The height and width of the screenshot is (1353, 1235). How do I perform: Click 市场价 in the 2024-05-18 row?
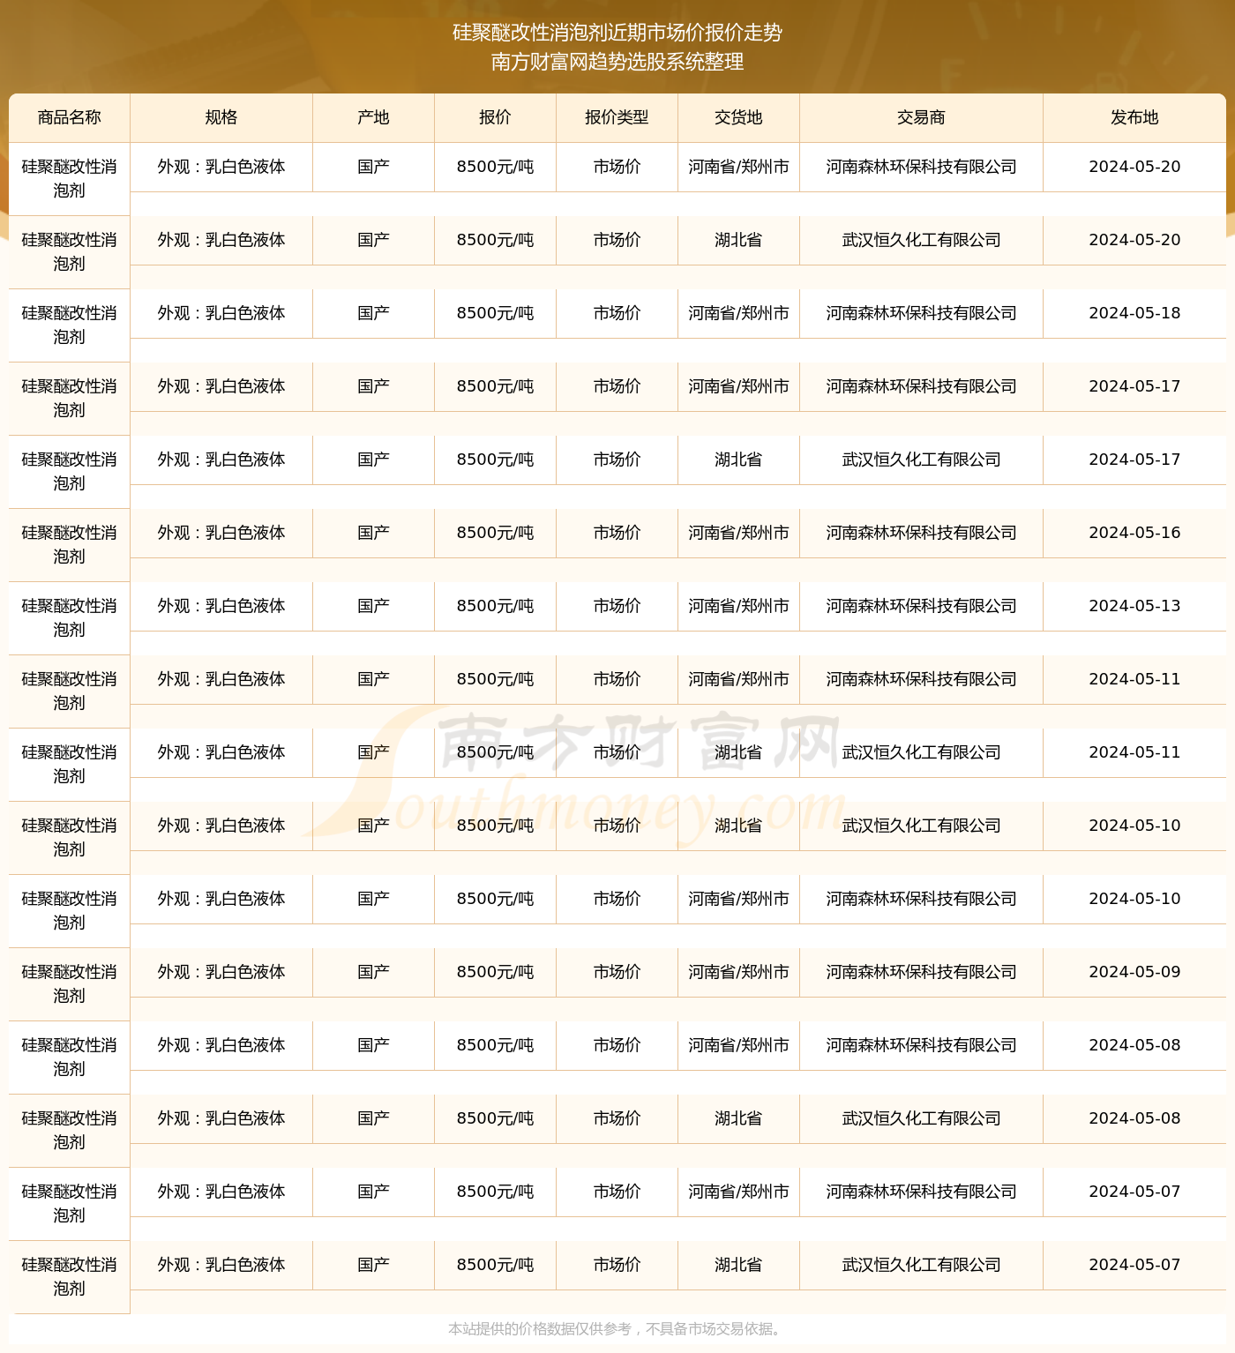(x=617, y=313)
